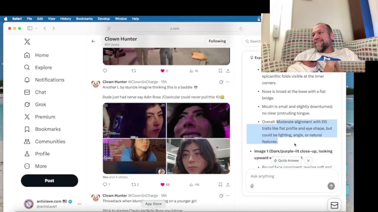This screenshot has width=378, height=212.
Task: Open the Safari menu
Action: (17, 19)
